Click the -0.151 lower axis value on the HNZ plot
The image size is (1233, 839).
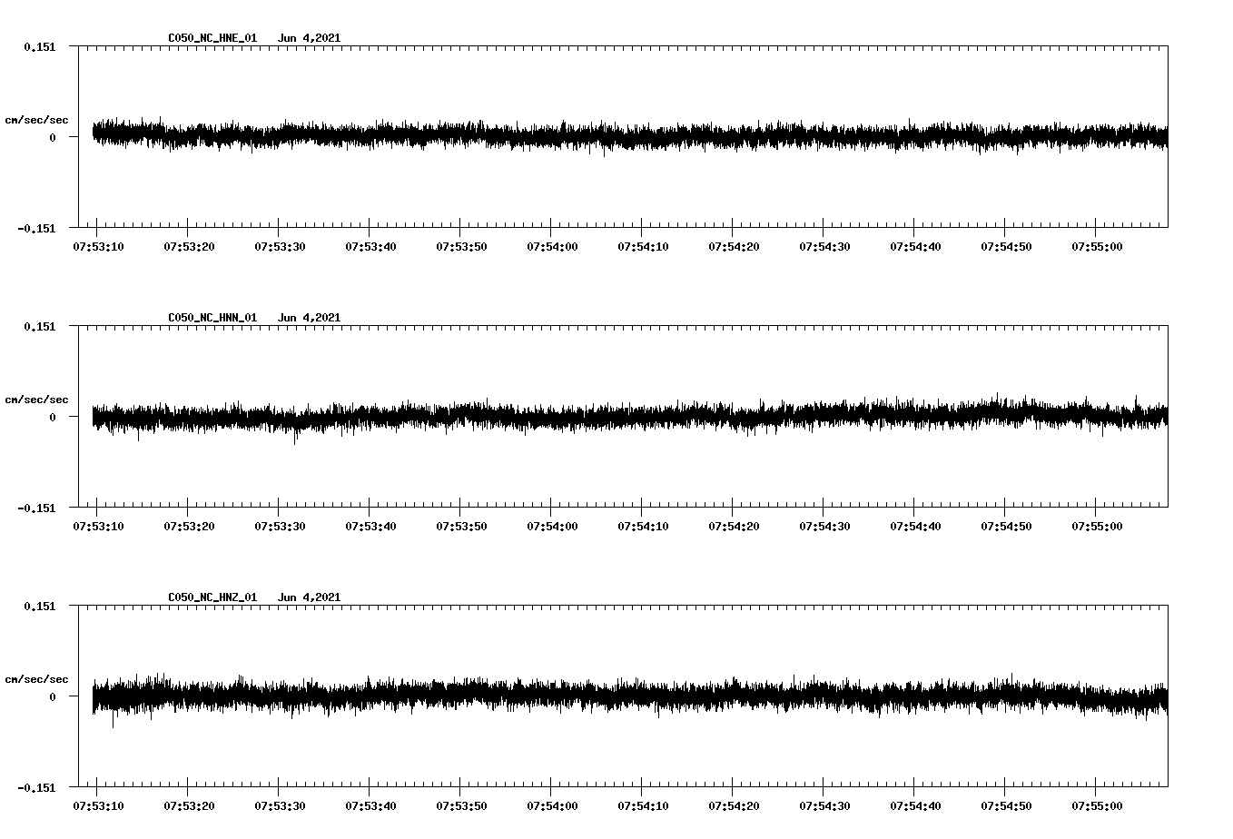coord(36,788)
